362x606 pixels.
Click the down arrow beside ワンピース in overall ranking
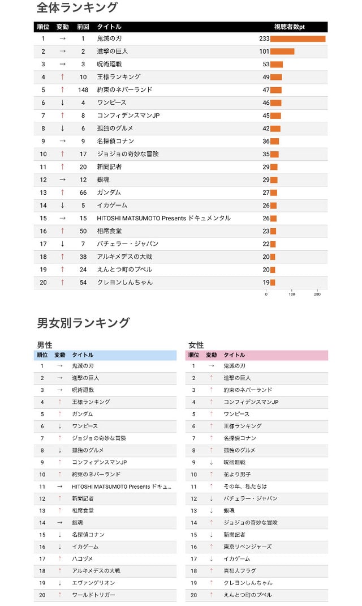[x=63, y=103]
